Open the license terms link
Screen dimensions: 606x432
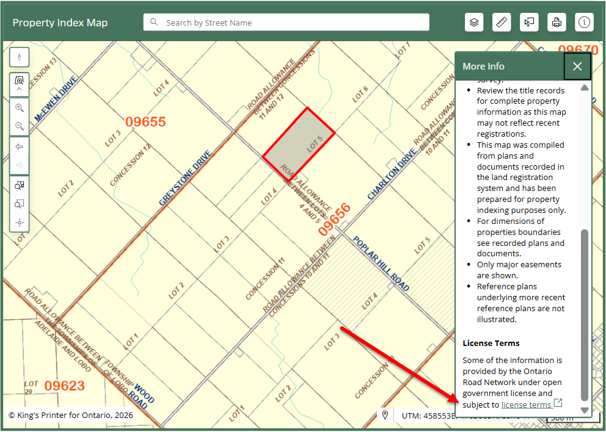pos(526,405)
